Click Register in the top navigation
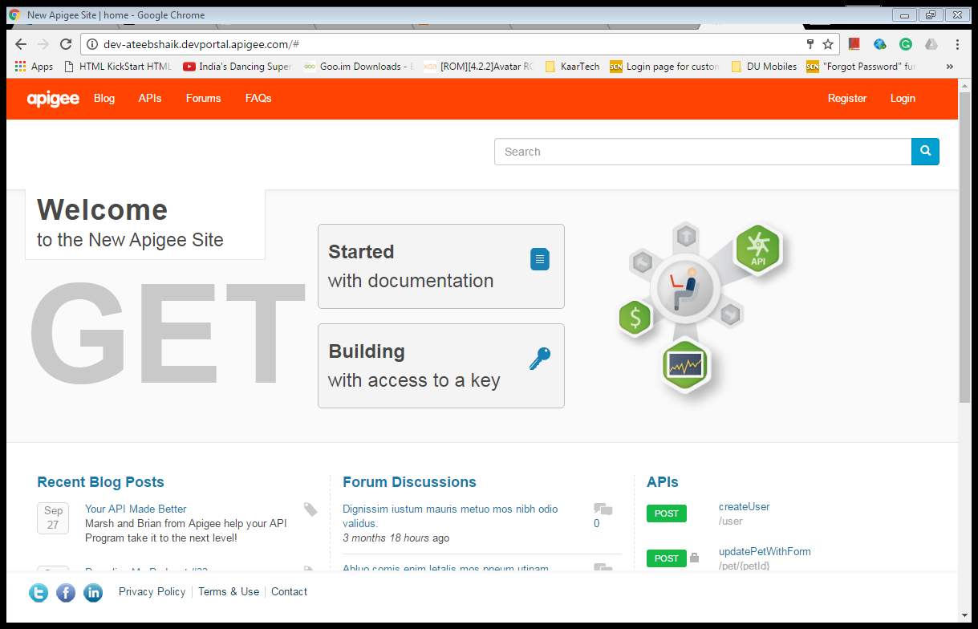This screenshot has height=629, width=978. coord(847,99)
